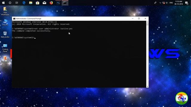Click the Command Prompt scrollbar thumb
191x107 pixels.
(147, 24)
